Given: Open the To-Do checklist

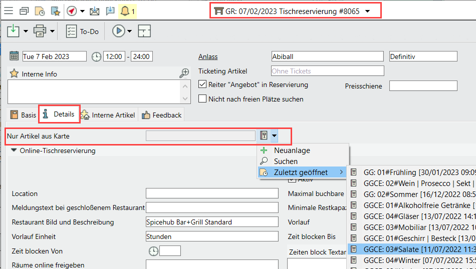Looking at the screenshot, I should (x=83, y=31).
